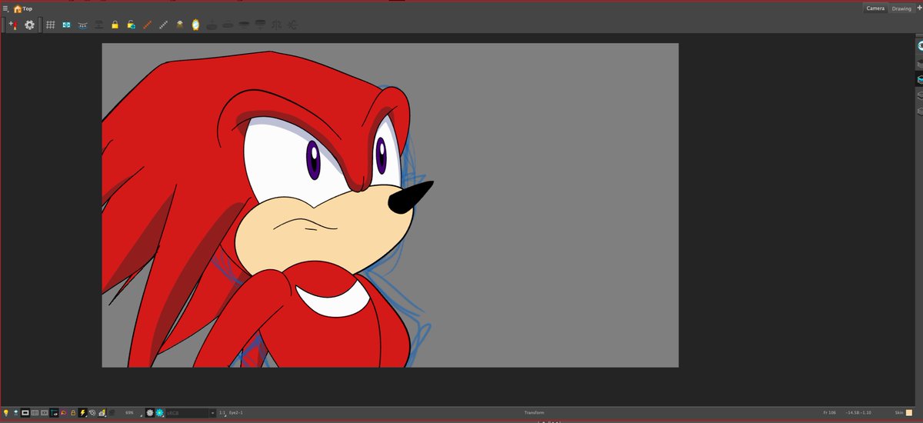Click the Fr 106 frame indicator

tap(829, 413)
